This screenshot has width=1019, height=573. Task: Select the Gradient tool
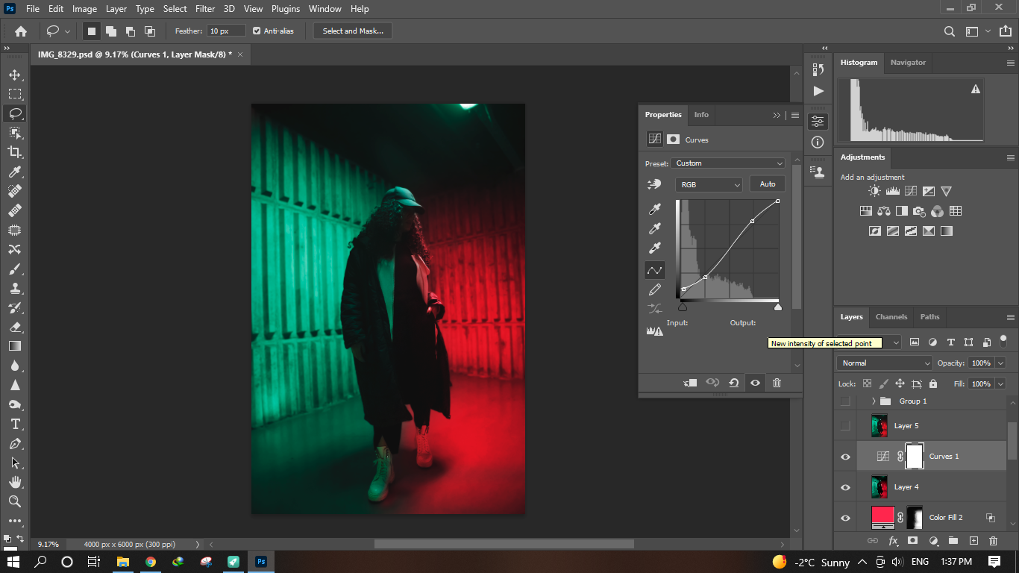point(14,346)
